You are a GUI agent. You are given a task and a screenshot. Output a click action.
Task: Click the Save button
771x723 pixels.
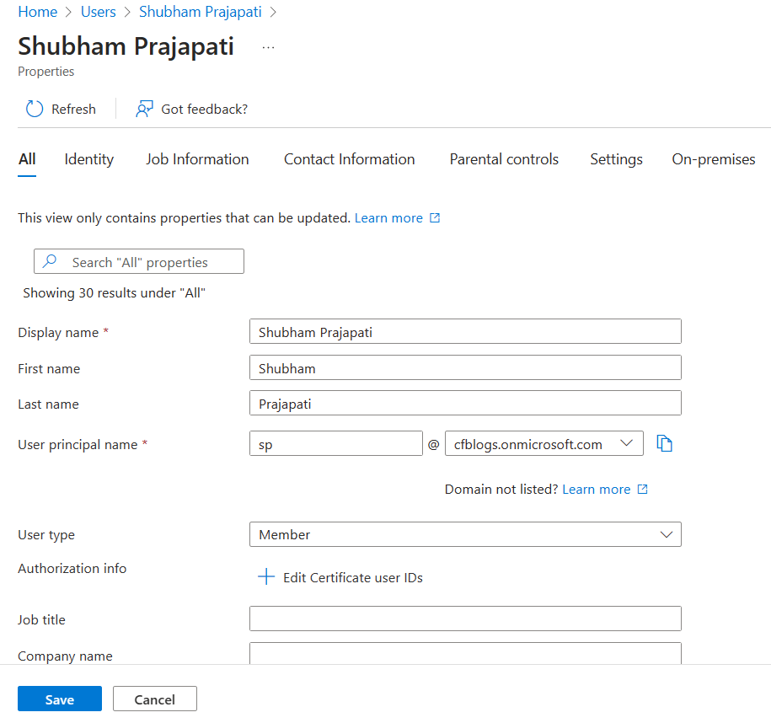[x=60, y=699]
